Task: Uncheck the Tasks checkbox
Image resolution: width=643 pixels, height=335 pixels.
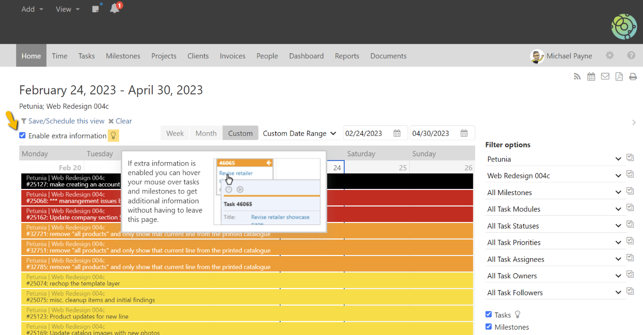Action: (x=489, y=314)
